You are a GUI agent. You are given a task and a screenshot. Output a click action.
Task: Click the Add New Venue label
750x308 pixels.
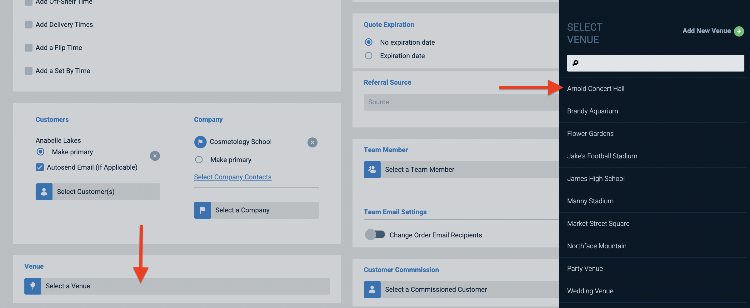pos(707,31)
